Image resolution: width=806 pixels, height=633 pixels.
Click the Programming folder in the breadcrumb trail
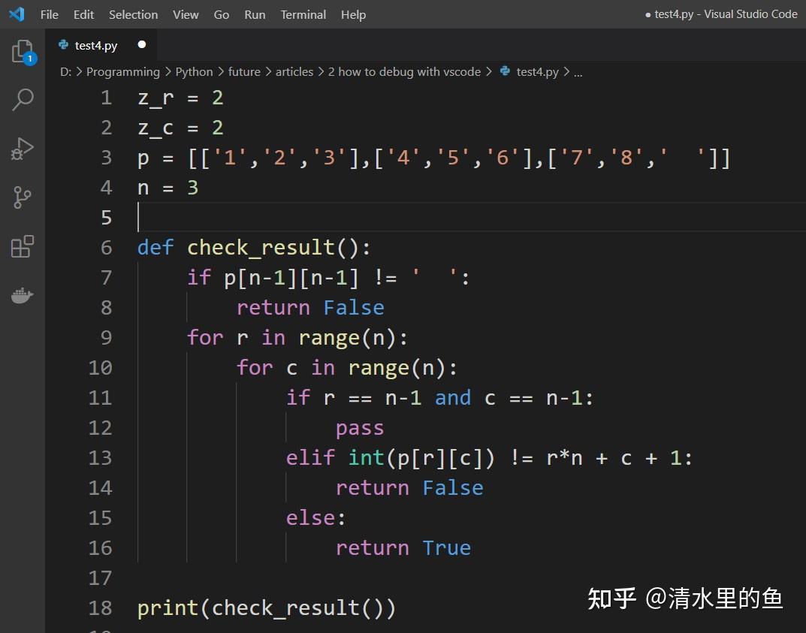pos(122,71)
